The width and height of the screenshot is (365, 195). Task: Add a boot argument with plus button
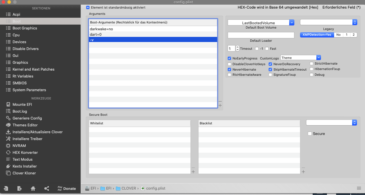220,106
